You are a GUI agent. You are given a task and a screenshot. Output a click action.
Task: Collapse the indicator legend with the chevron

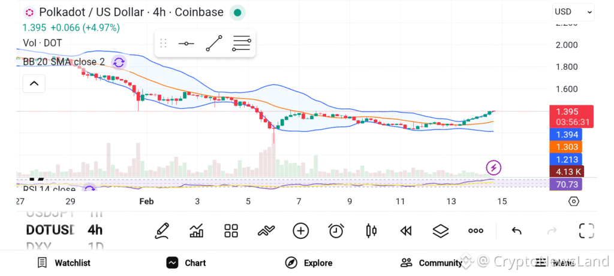[x=34, y=84]
